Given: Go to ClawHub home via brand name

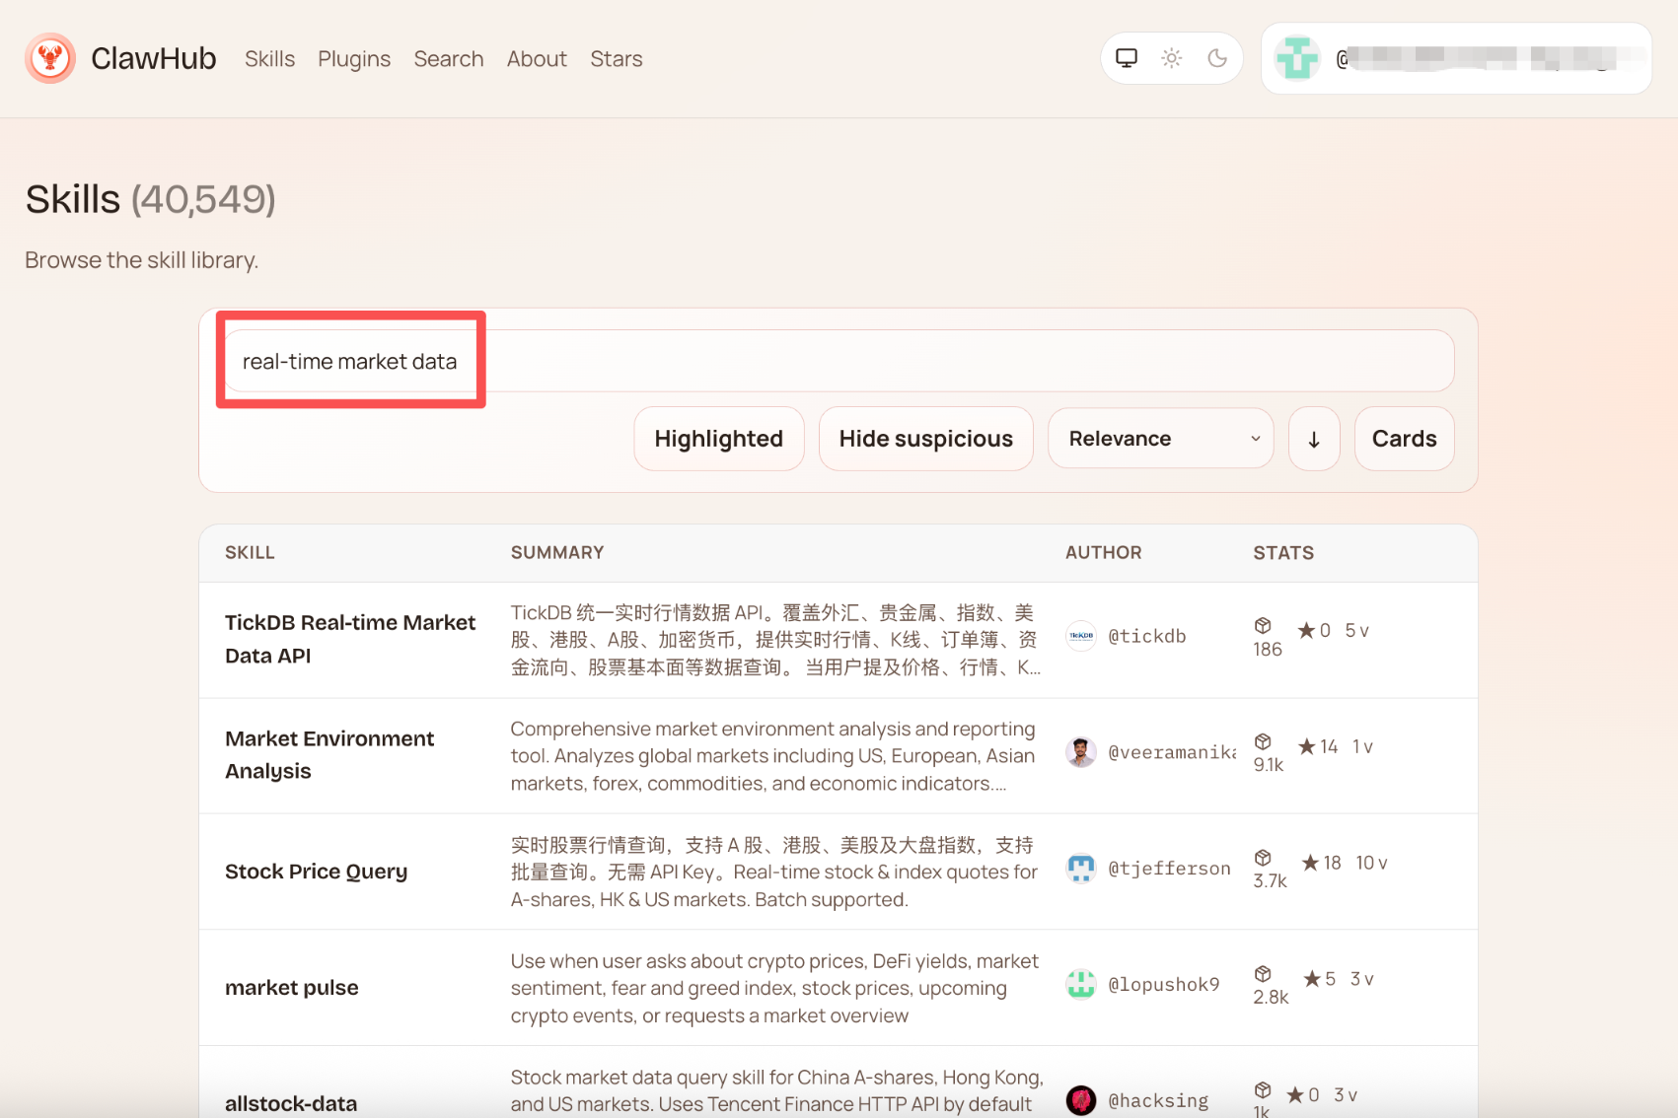Looking at the screenshot, I should click(154, 59).
